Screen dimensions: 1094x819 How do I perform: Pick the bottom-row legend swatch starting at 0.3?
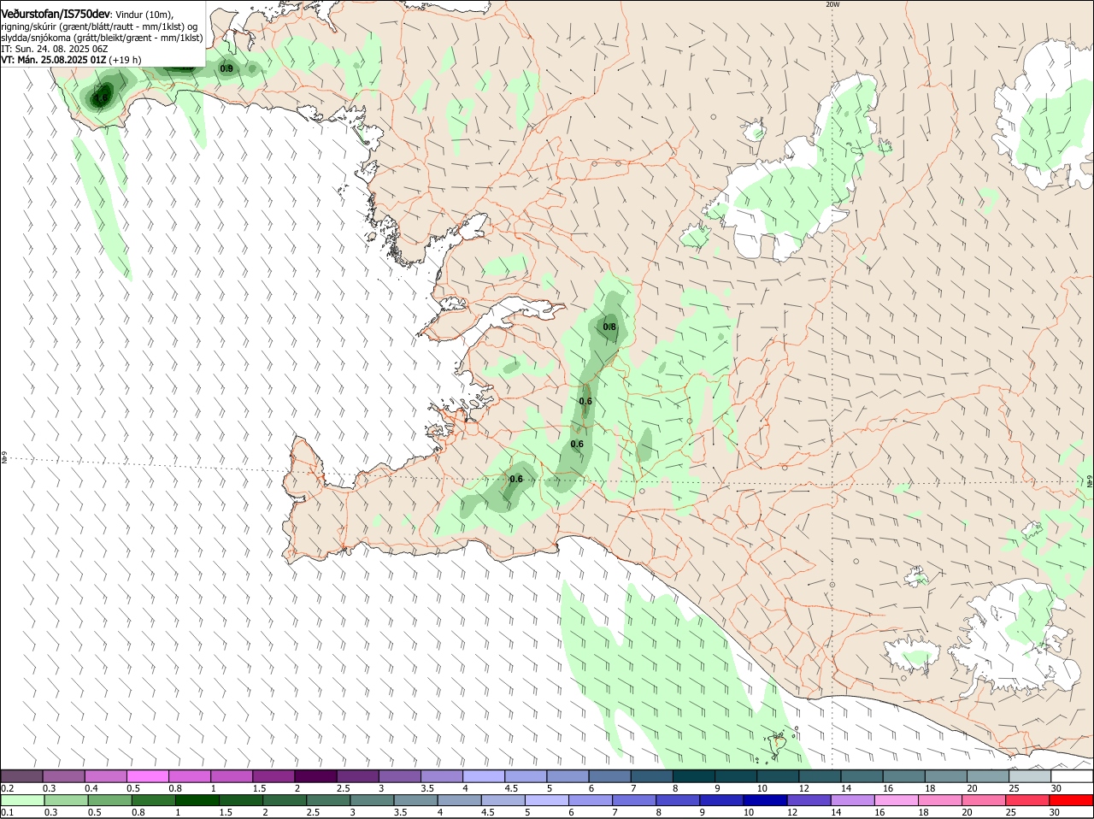(x=65, y=800)
